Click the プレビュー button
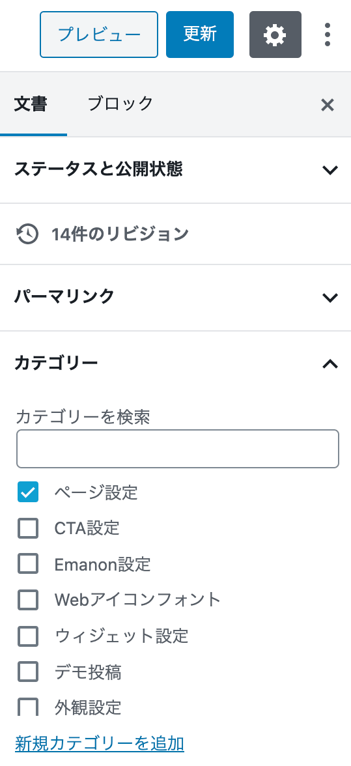The image size is (351, 766). pos(99,35)
